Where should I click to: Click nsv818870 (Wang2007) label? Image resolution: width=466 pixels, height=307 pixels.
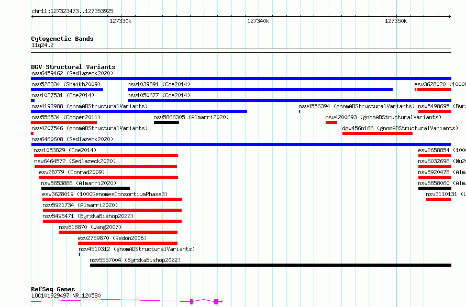90,227
